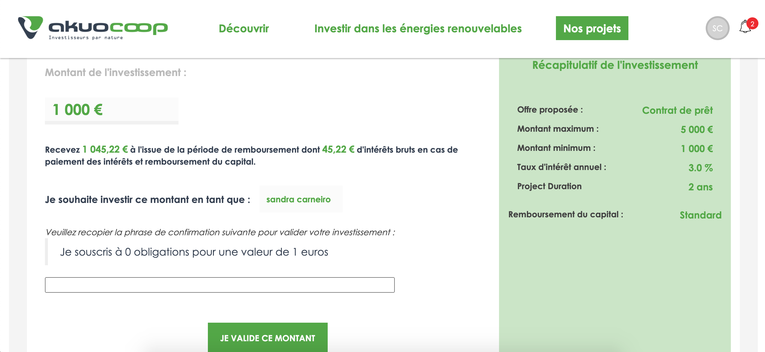The height and width of the screenshot is (352, 765).
Task: Open the Découvrir menu
Action: tap(244, 28)
